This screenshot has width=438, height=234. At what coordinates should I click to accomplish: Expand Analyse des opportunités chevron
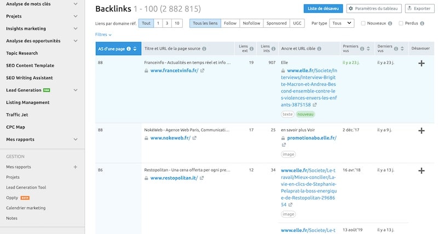76,40
